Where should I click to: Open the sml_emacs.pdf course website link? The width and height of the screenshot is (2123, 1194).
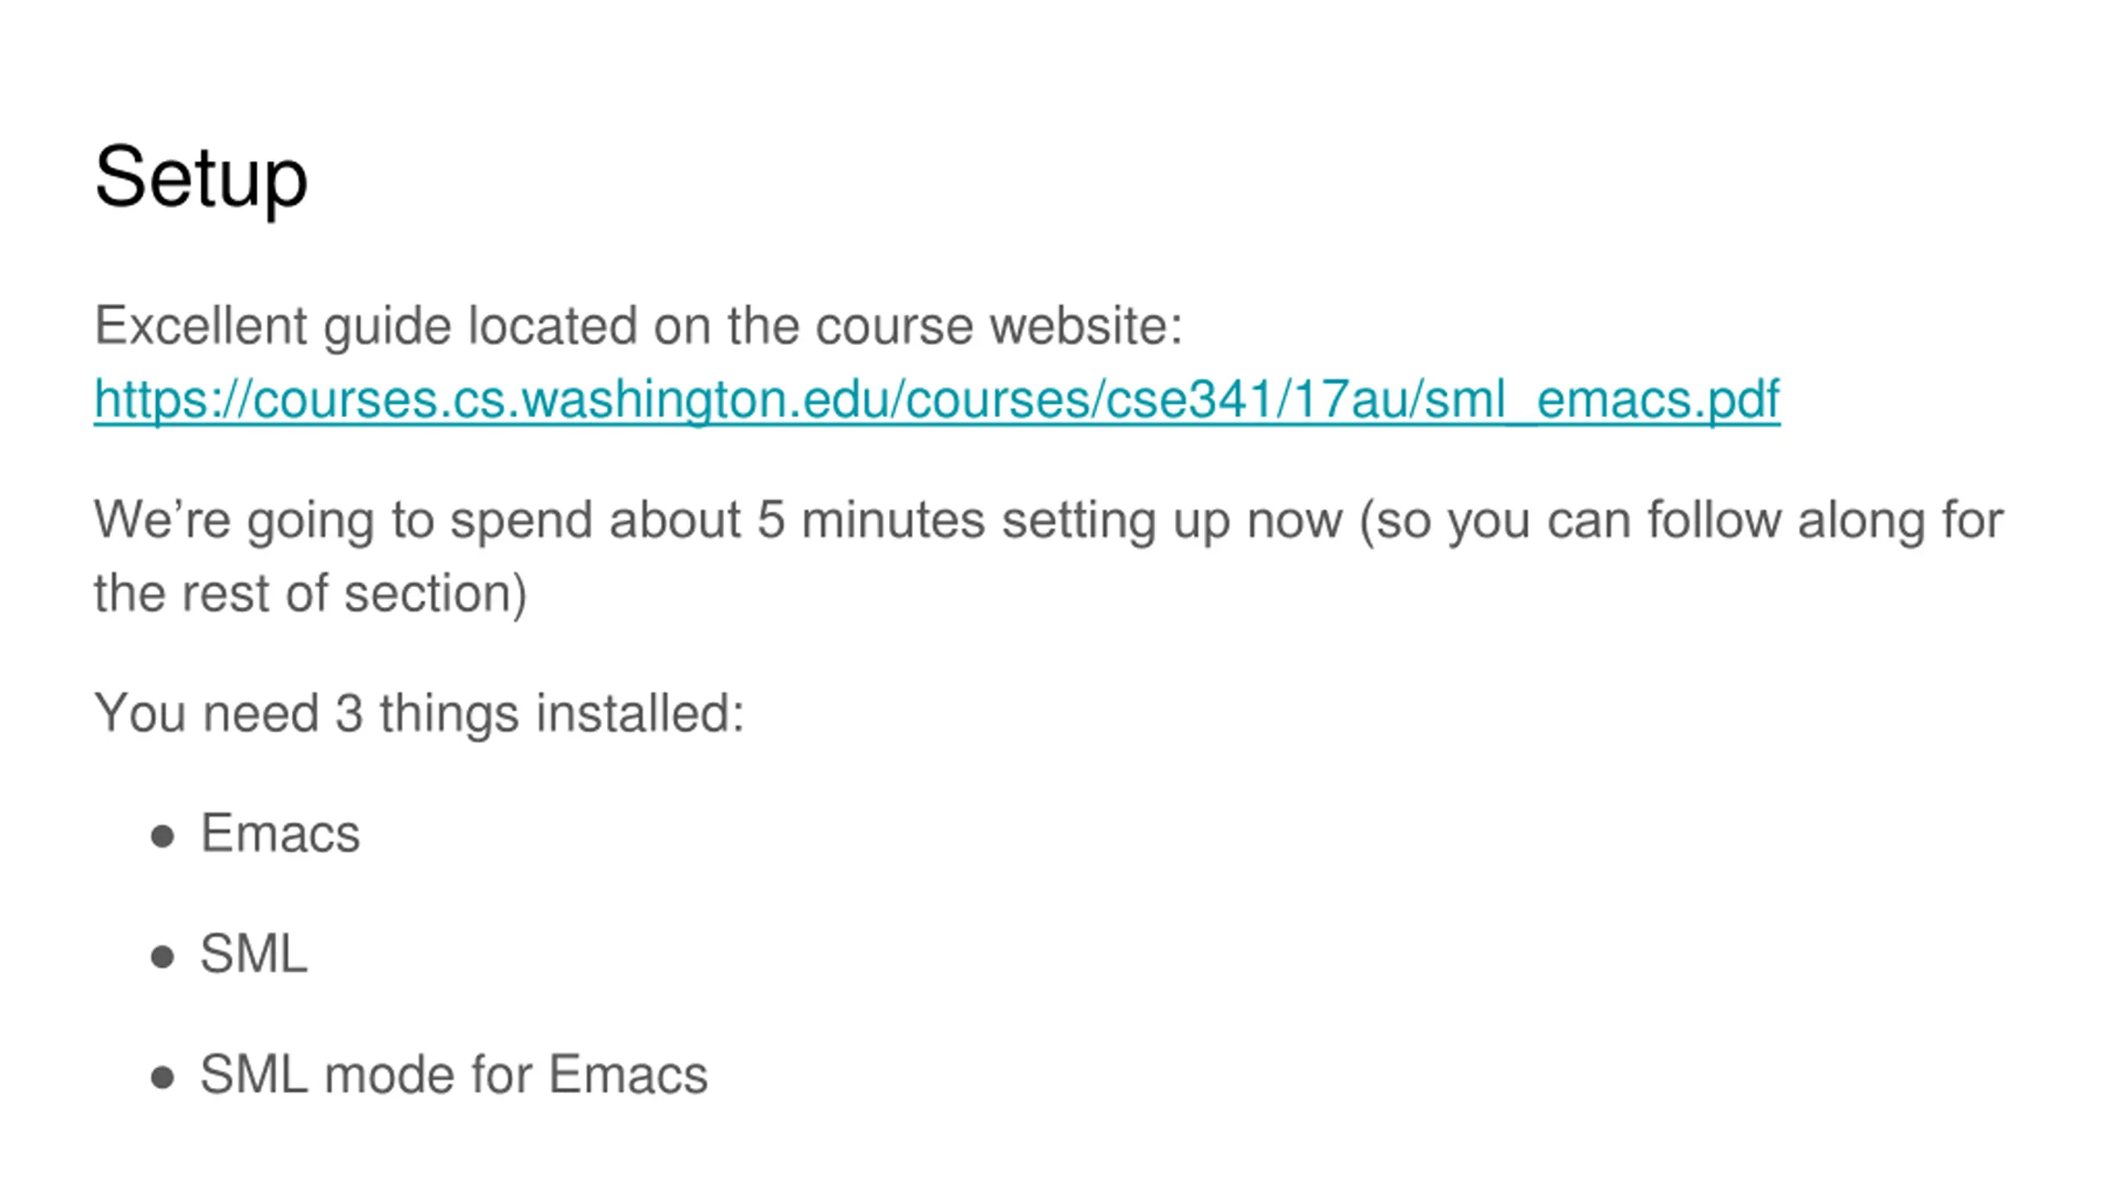click(936, 400)
